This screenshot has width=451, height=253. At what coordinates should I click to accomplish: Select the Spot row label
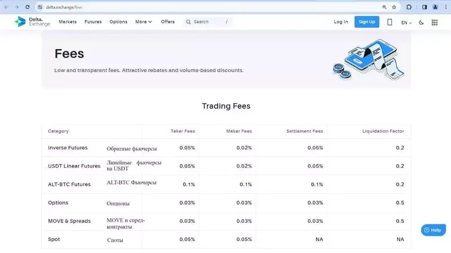(x=54, y=239)
